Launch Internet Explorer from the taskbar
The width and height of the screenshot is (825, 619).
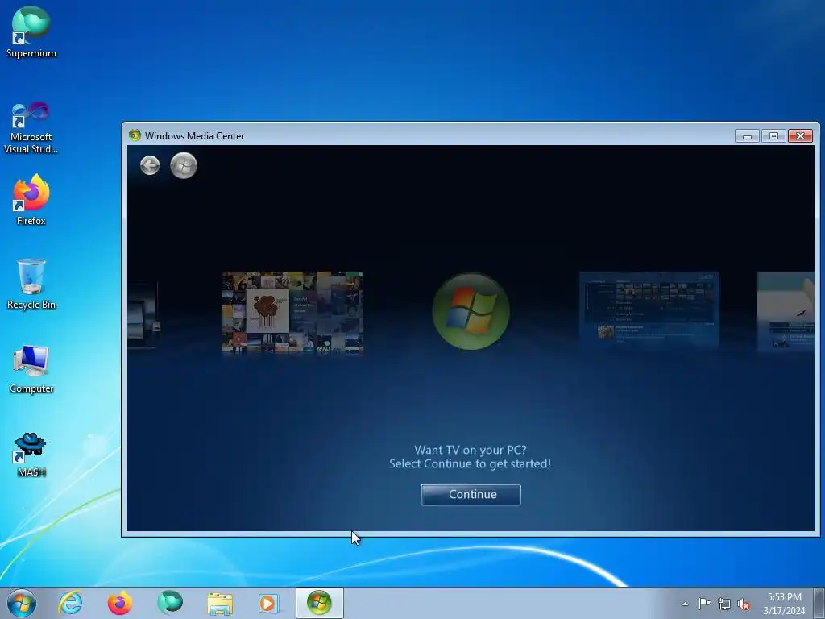tap(71, 603)
